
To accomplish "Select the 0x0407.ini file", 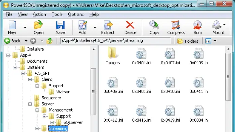I will [170, 56].
